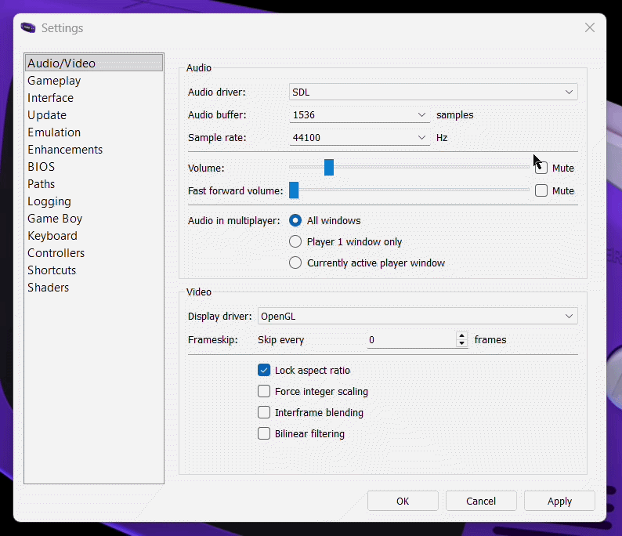Open BIOS settings category
The height and width of the screenshot is (536, 622).
click(x=94, y=167)
